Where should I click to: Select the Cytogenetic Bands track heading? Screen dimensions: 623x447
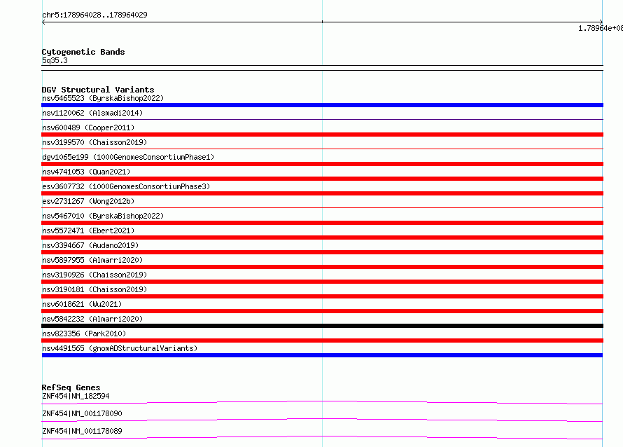click(x=83, y=52)
